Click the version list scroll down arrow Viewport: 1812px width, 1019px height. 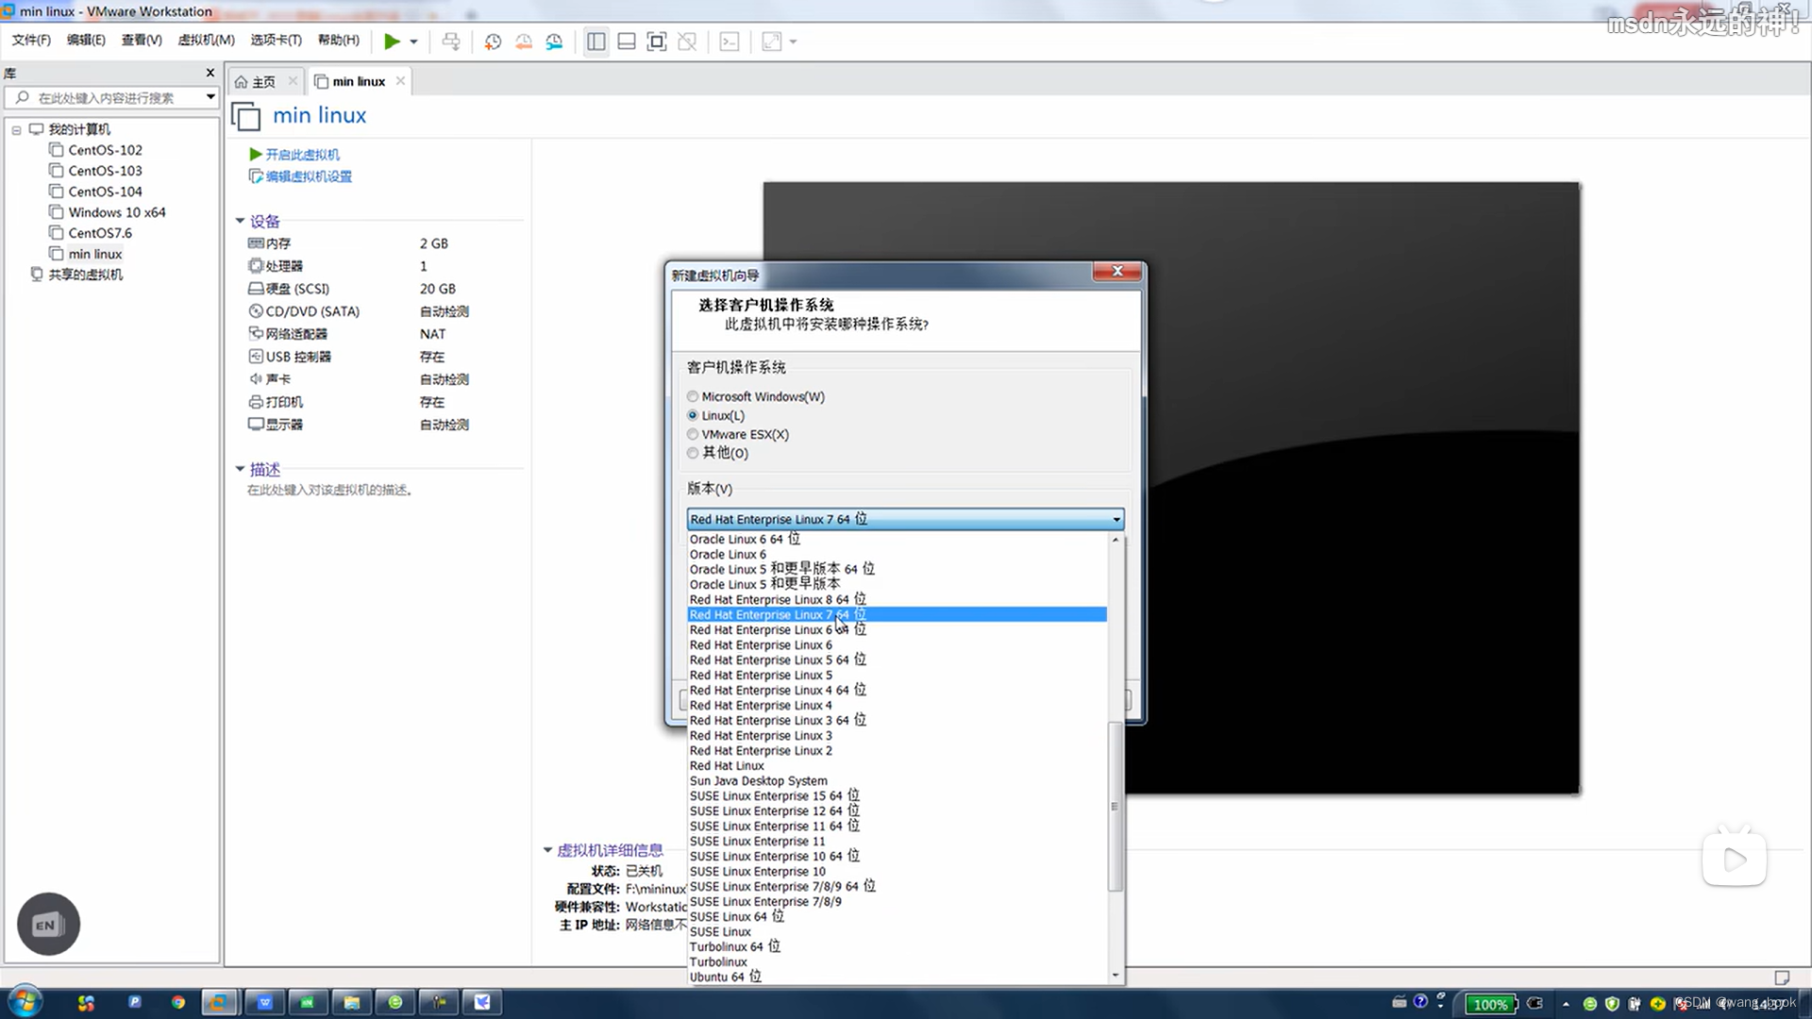click(1116, 976)
